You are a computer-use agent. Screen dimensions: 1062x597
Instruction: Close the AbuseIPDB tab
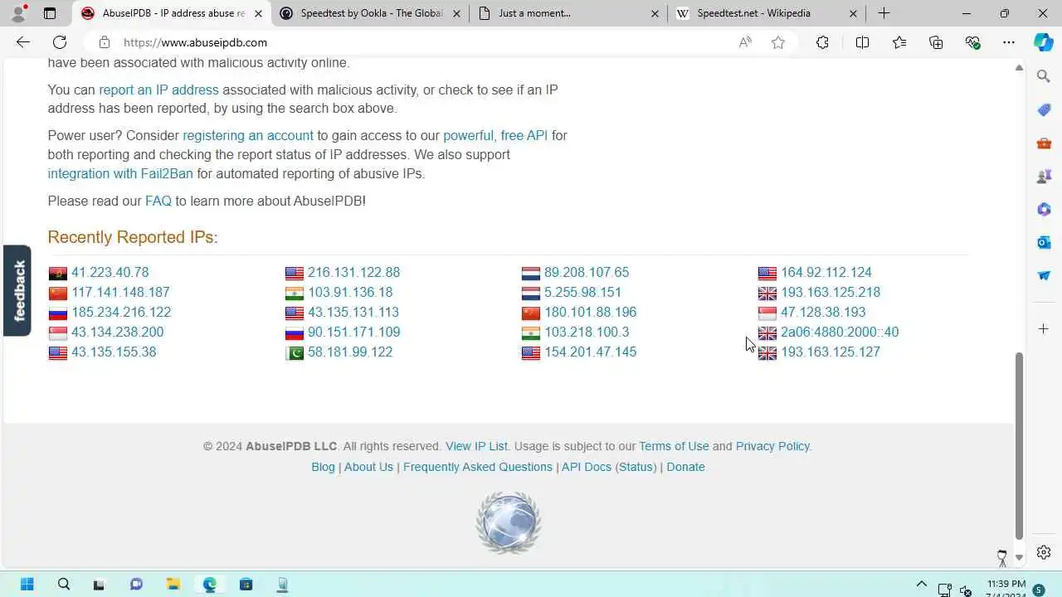[x=258, y=13]
